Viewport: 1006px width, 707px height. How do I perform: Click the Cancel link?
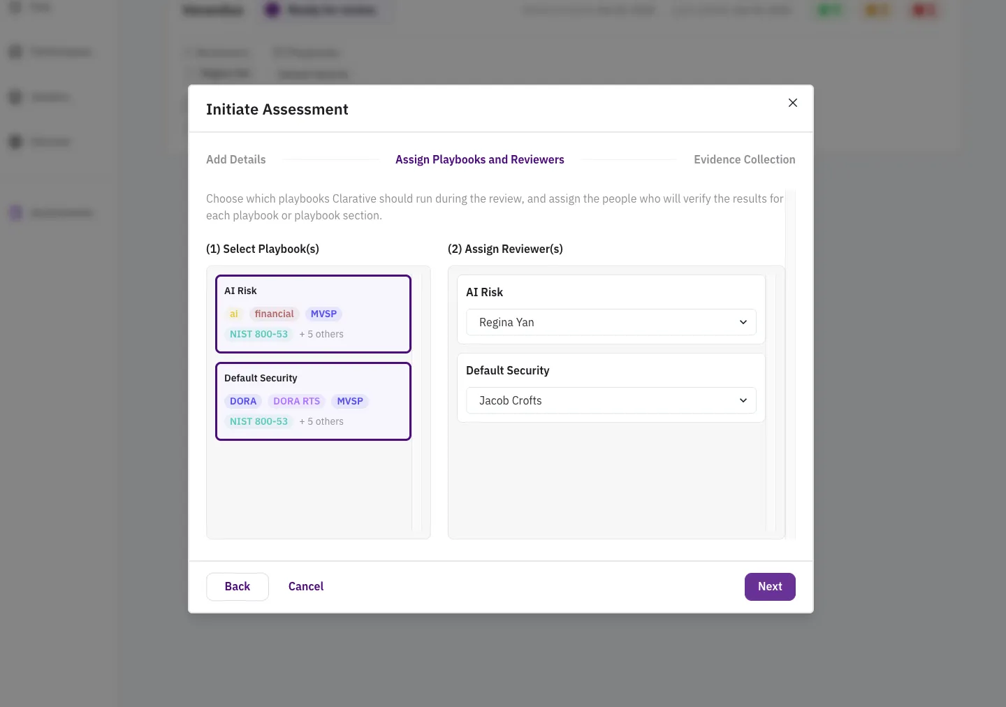tap(305, 586)
